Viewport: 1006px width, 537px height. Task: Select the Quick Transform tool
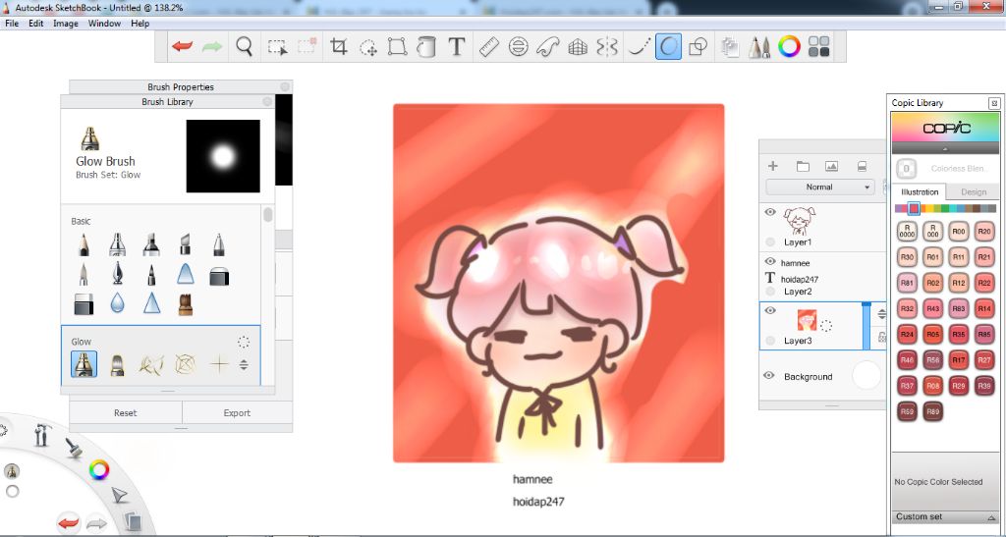(x=368, y=46)
